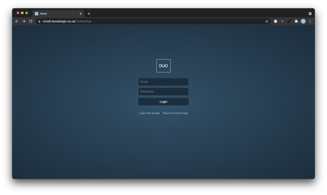Select the home browser tab
This screenshot has width=327, height=195.
coord(58,14)
